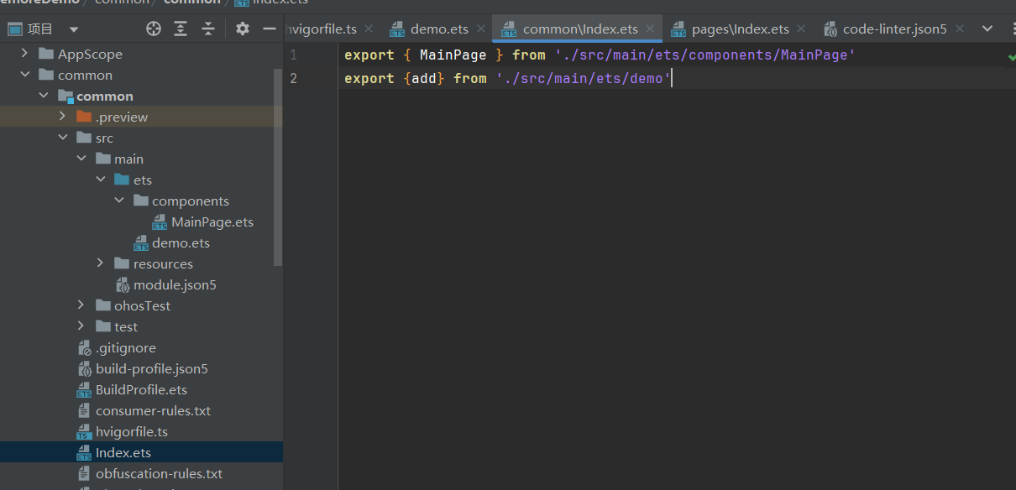Select Index.ets in project tree
The height and width of the screenshot is (490, 1016).
coord(123,453)
